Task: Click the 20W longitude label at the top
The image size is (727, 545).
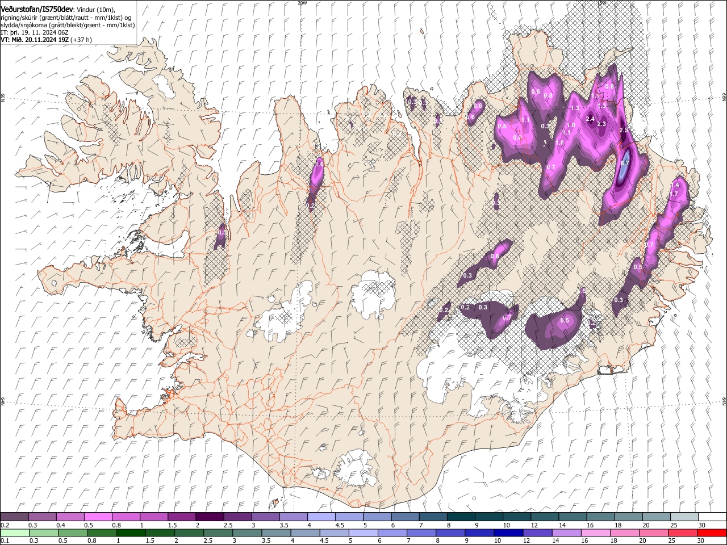Action: click(302, 3)
